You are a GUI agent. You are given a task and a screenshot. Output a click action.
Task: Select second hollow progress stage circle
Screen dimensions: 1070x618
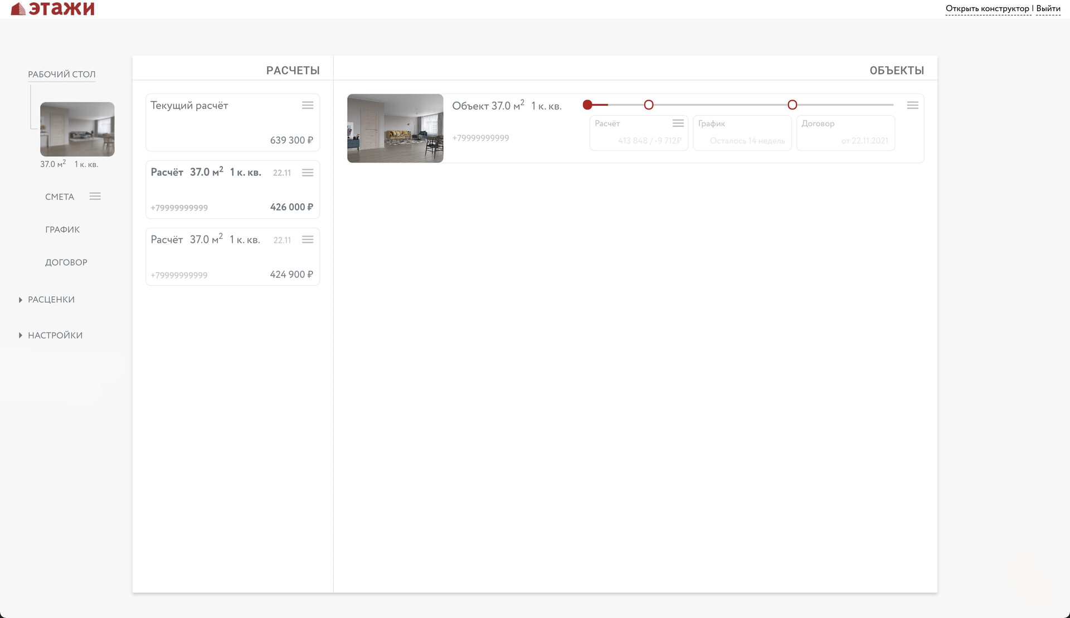(x=649, y=105)
